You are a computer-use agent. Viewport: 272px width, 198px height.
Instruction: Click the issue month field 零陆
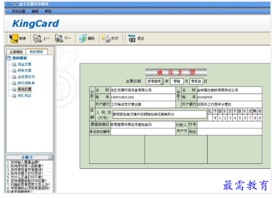(177, 81)
